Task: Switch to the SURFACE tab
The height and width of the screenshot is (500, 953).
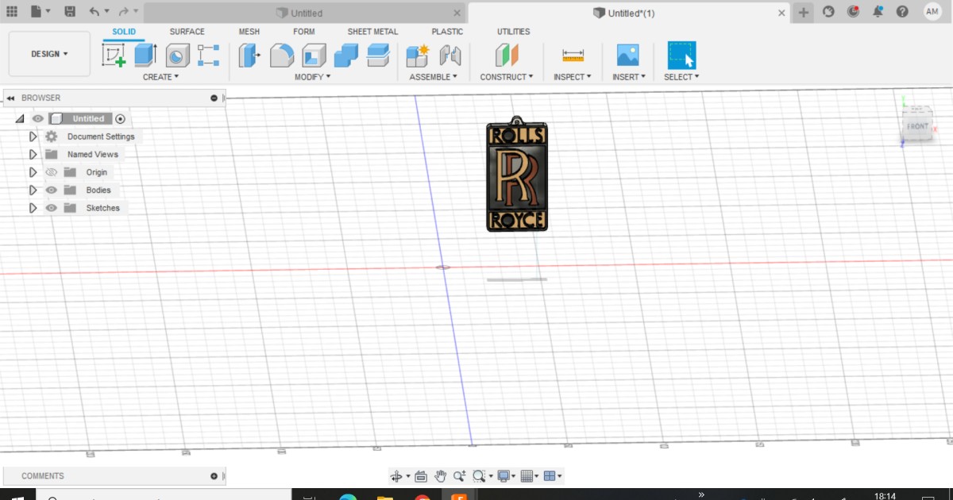Action: click(187, 32)
